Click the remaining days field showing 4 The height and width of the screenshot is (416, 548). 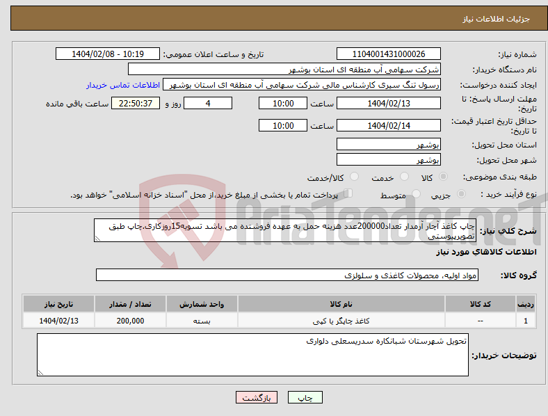[x=208, y=103]
